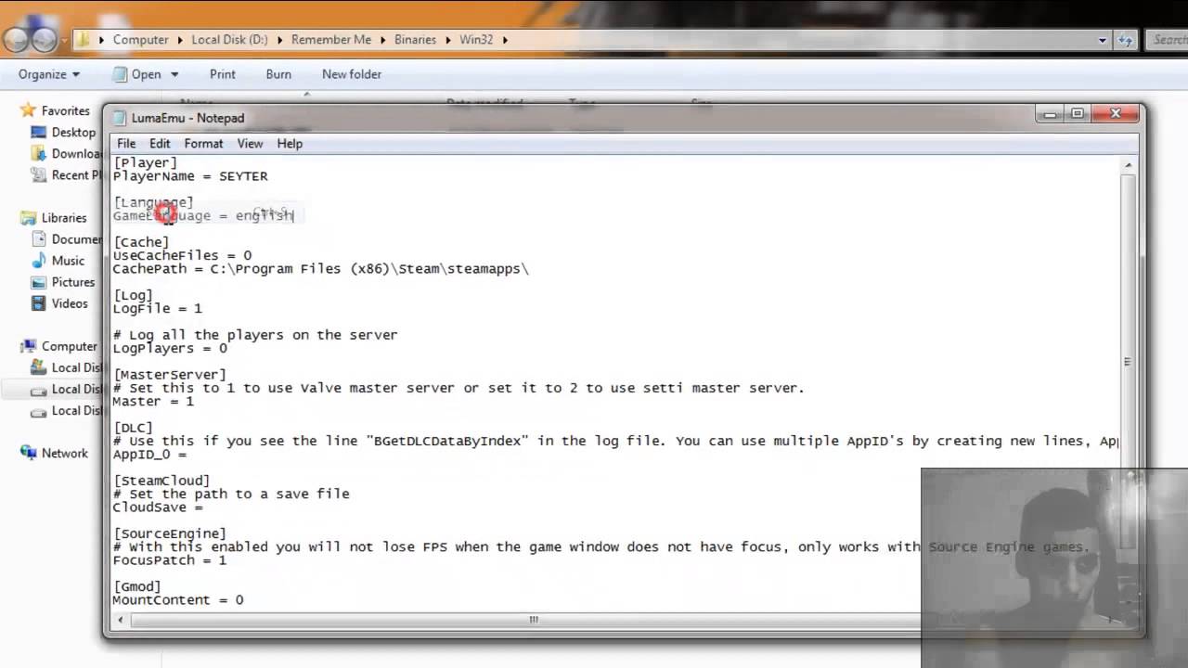
Task: Click the horizontal scrollbar thumb in Notepad
Action: (534, 620)
